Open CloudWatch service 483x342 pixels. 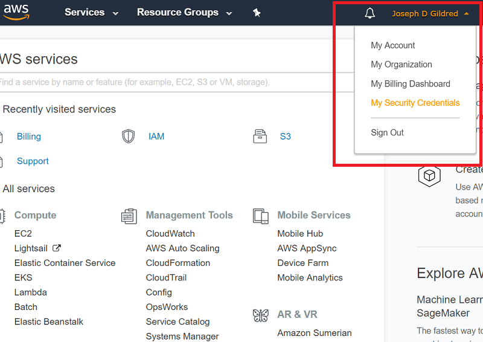(x=170, y=233)
